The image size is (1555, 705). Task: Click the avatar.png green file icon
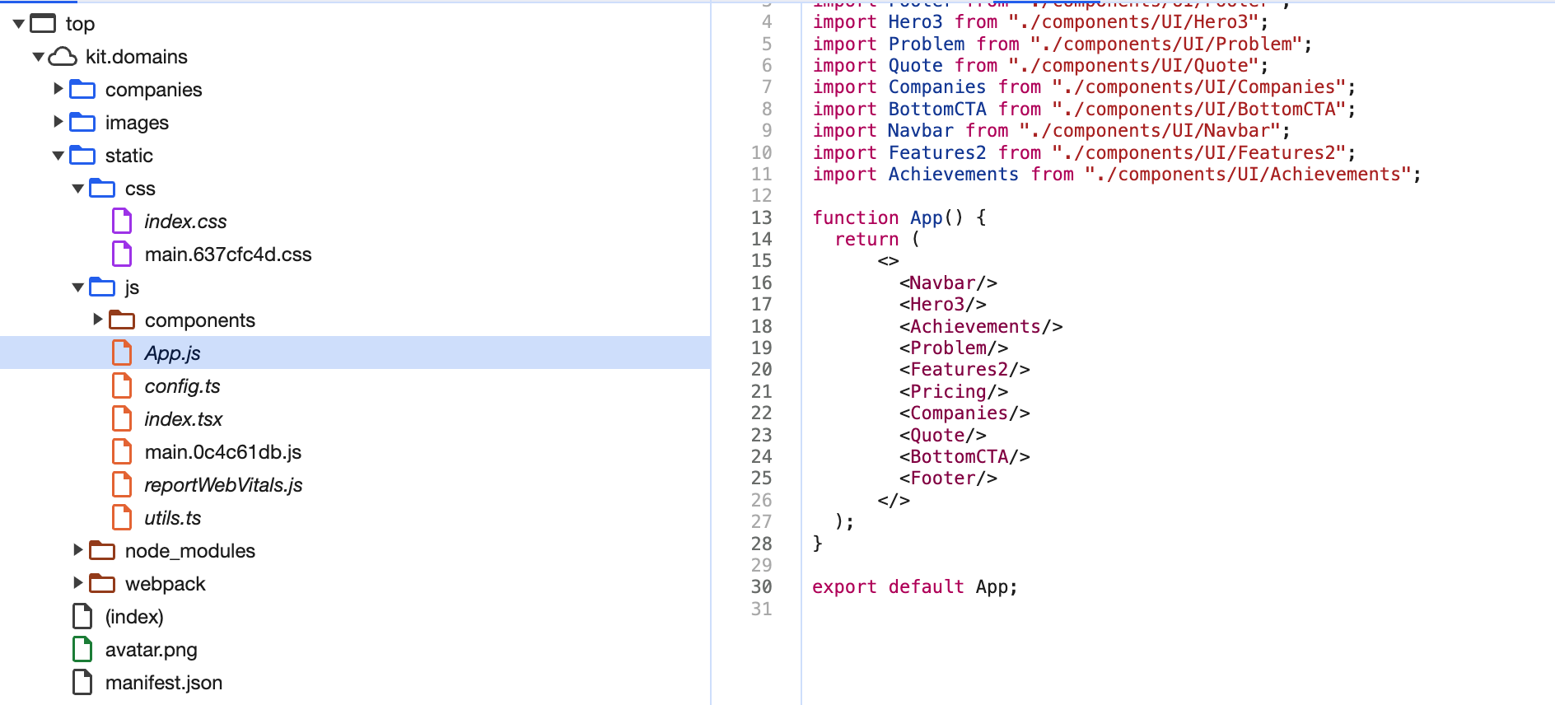82,650
